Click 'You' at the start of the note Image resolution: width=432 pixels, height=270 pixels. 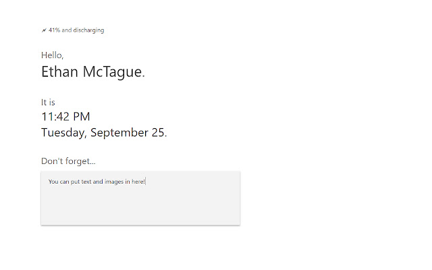pos(53,182)
